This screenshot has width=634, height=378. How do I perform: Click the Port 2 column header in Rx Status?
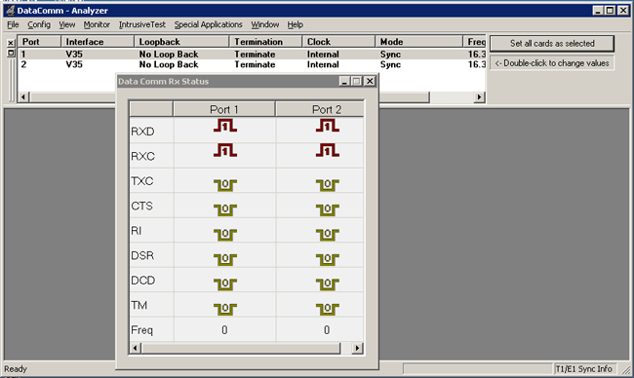tap(320, 109)
